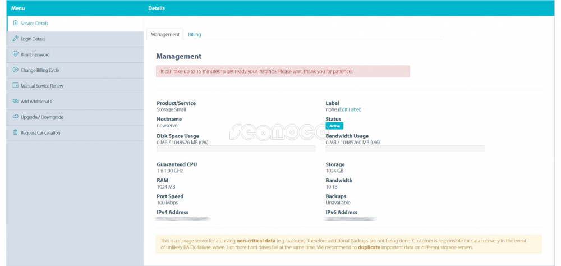Image resolution: width=561 pixels, height=266 pixels.
Task: Click the Service Details clipboard icon
Action: (x=15, y=23)
